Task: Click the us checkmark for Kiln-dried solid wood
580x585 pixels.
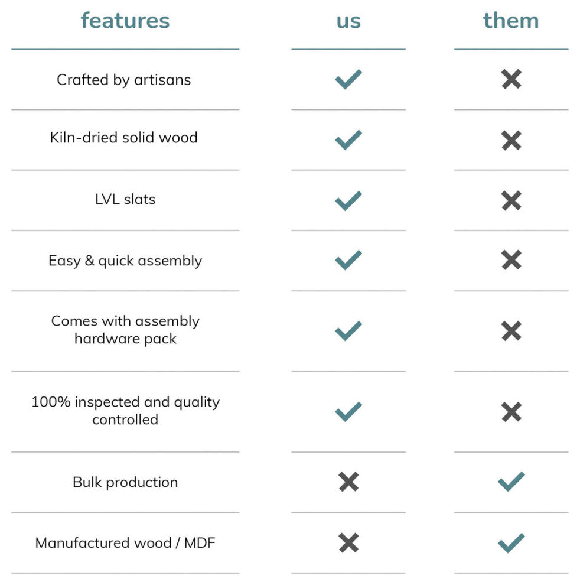Action: (x=348, y=139)
